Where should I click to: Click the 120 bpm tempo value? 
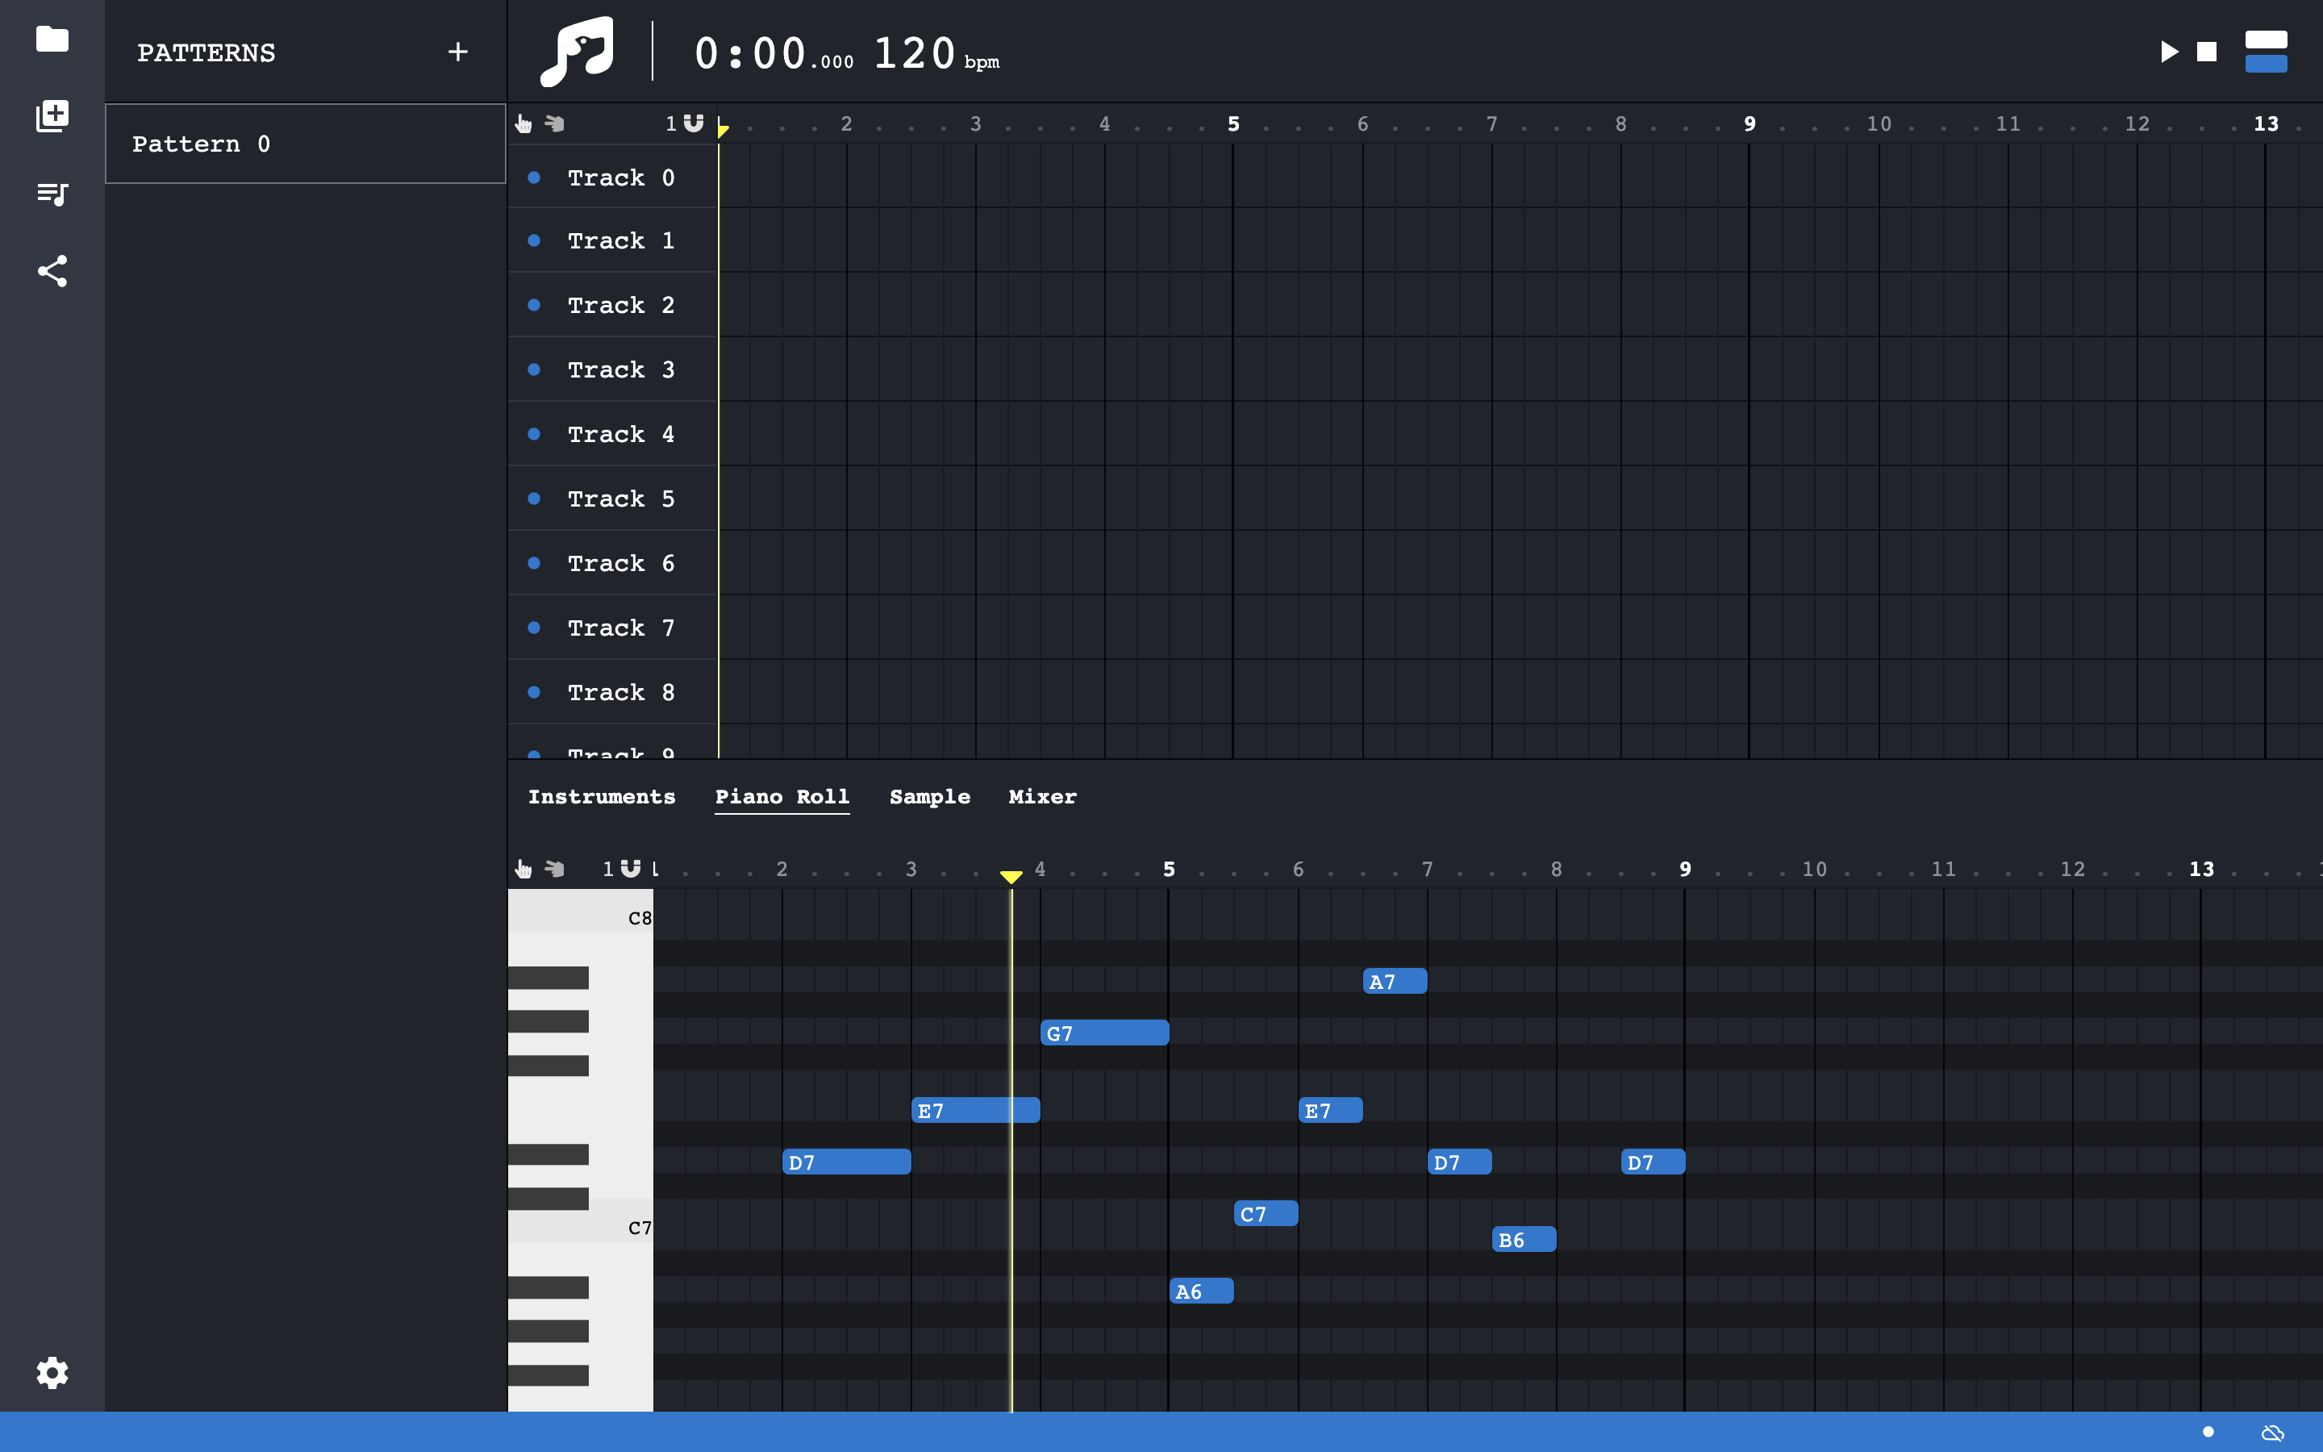pyautogui.click(x=936, y=54)
